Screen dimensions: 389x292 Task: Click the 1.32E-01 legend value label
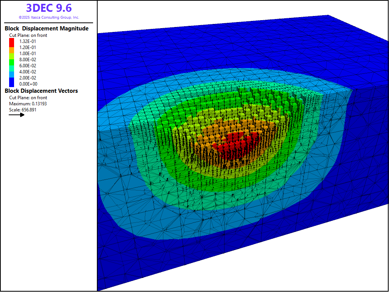pos(28,41)
